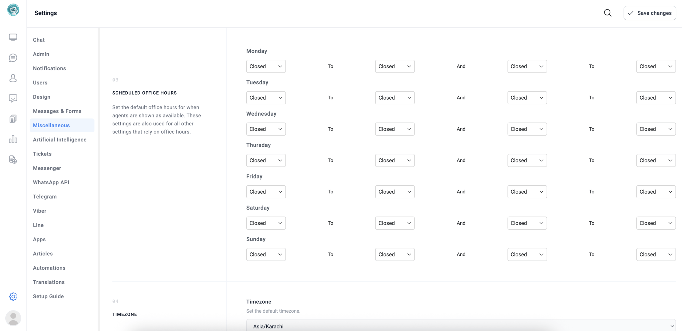Open Tuesday's first opening time dropdown

266,98
